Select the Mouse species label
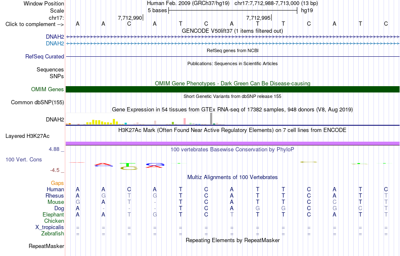400x256 pixels. [x=56, y=202]
